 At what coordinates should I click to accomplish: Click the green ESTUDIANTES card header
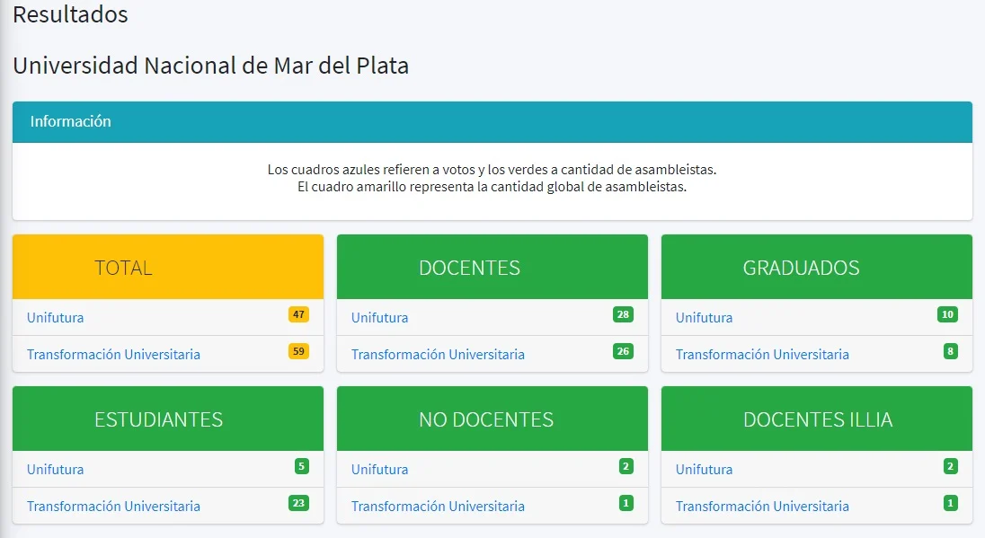tap(168, 419)
